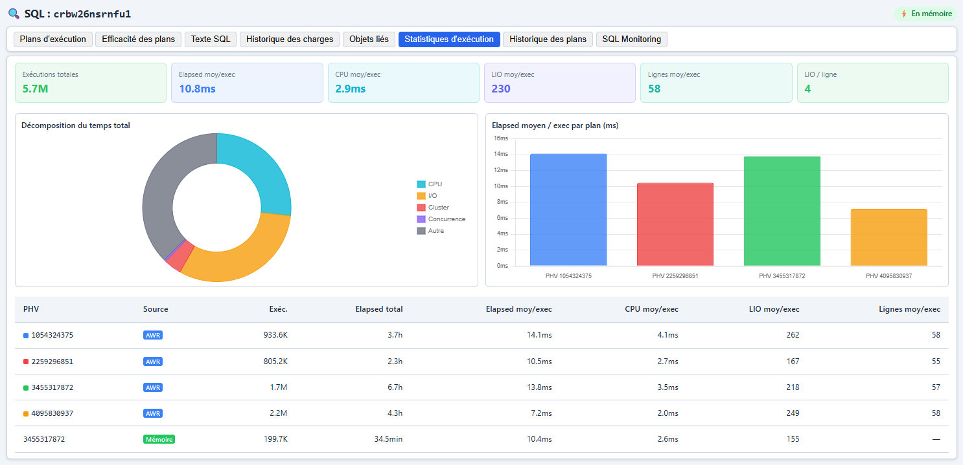Click the AWR badge in 933.6K row

pos(153,336)
